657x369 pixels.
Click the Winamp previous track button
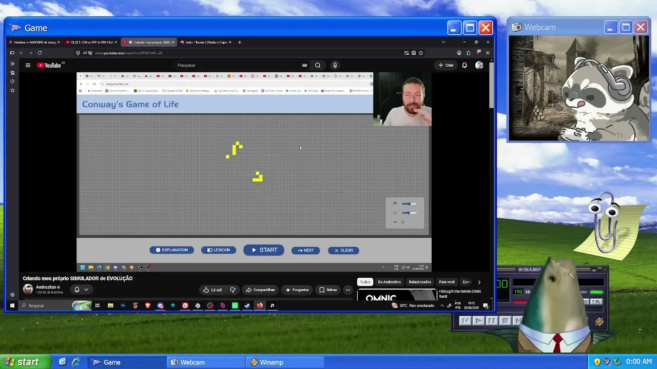[x=465, y=321]
